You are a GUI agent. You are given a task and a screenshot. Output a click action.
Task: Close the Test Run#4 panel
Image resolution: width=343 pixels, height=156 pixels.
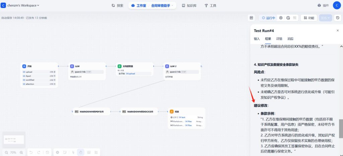click(x=337, y=30)
